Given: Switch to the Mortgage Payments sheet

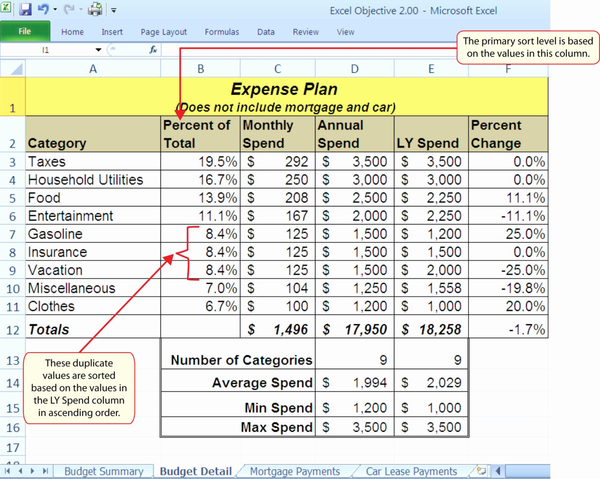Looking at the screenshot, I should click(x=295, y=471).
